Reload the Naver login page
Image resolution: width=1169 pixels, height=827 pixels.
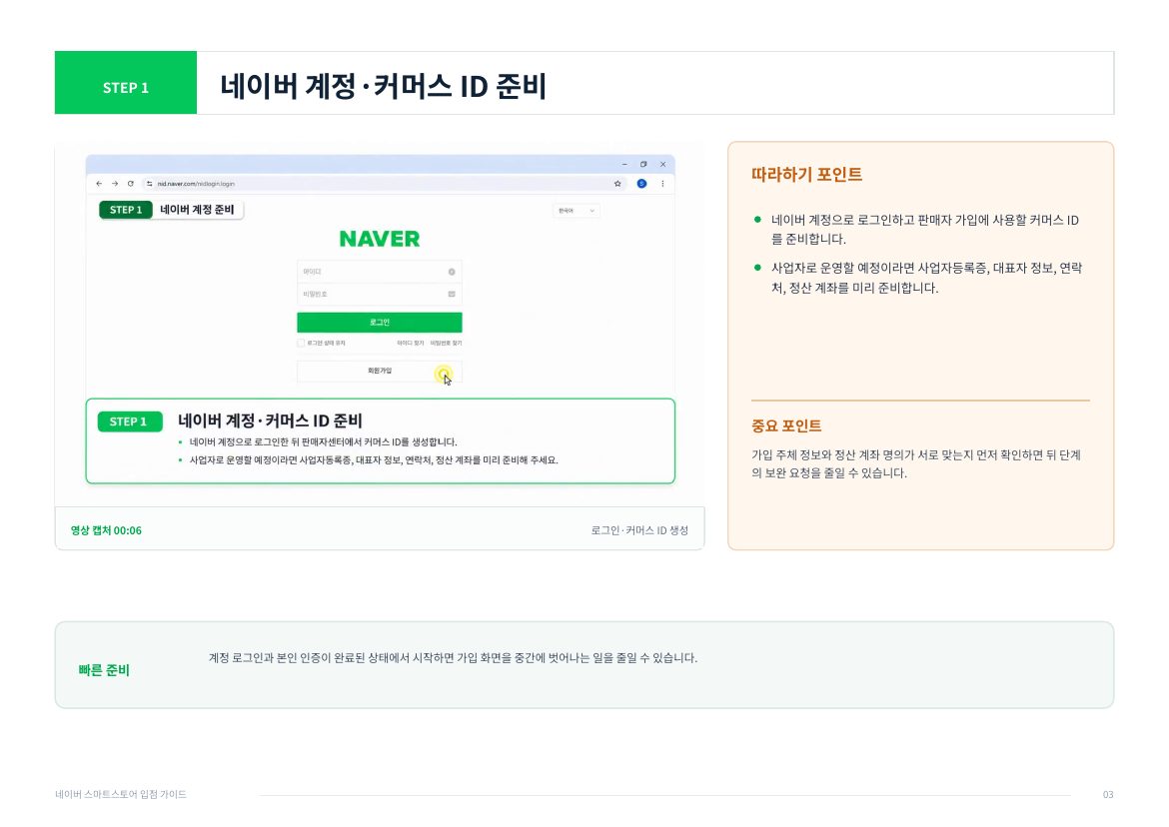[131, 184]
